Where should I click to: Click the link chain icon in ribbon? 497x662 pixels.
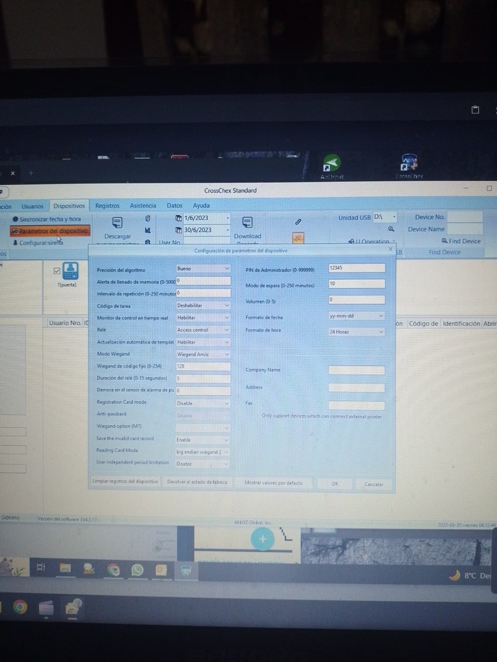point(298,222)
